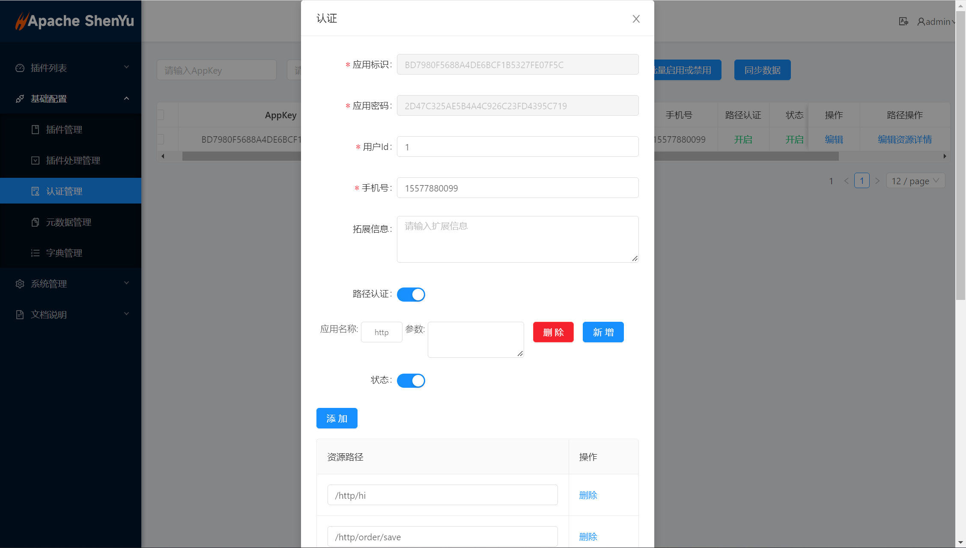Click 删除 link for /http/hi row

[588, 495]
